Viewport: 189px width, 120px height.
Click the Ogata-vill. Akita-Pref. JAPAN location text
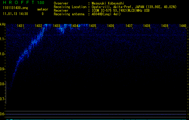tap(134, 7)
